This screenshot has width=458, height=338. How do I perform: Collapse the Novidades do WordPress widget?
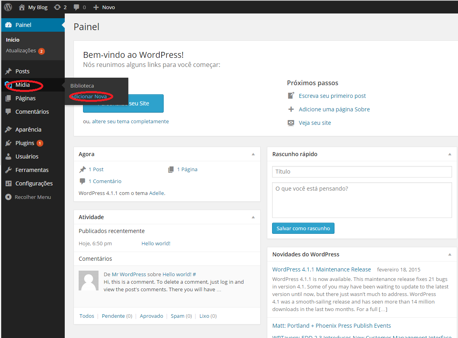click(450, 254)
